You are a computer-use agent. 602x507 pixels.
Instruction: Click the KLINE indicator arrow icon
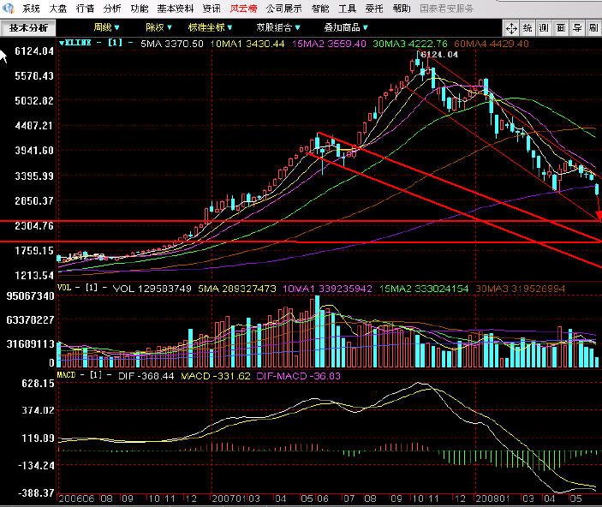(60, 42)
